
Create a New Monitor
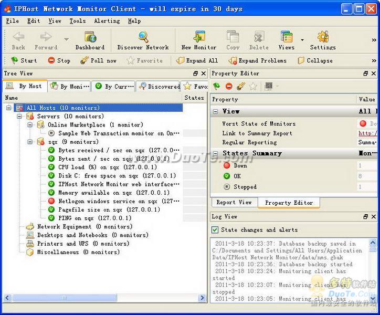[199, 40]
